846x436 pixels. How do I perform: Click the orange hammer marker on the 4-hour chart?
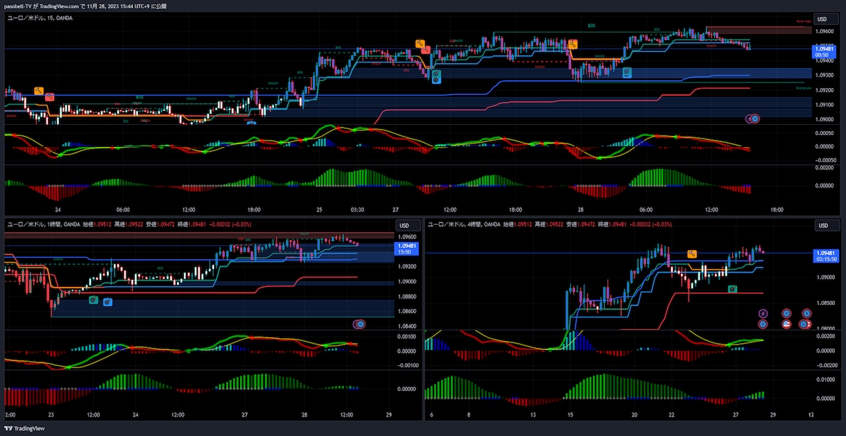(691, 254)
